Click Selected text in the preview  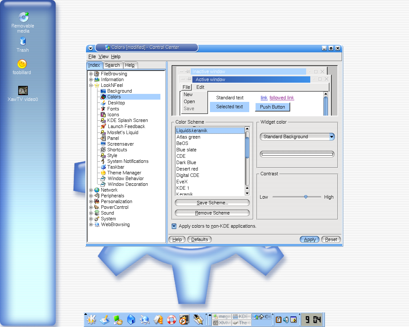tap(229, 107)
